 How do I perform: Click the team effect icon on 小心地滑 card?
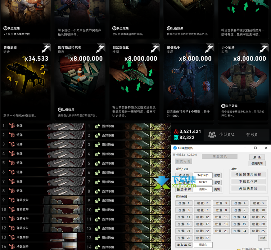(223, 106)
